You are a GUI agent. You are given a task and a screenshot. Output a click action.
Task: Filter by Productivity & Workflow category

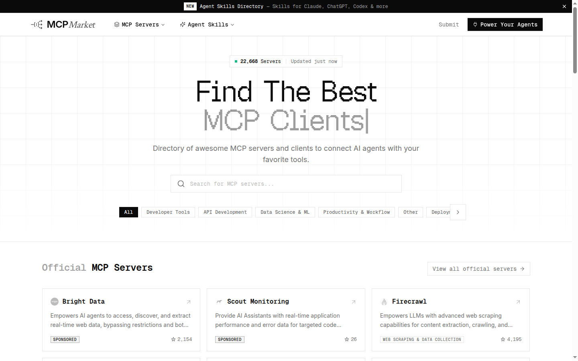point(356,212)
